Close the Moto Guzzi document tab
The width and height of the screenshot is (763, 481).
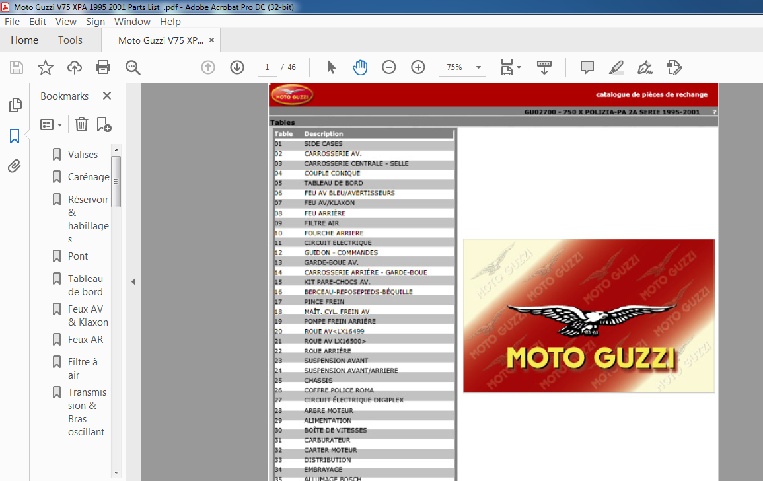[x=211, y=40]
